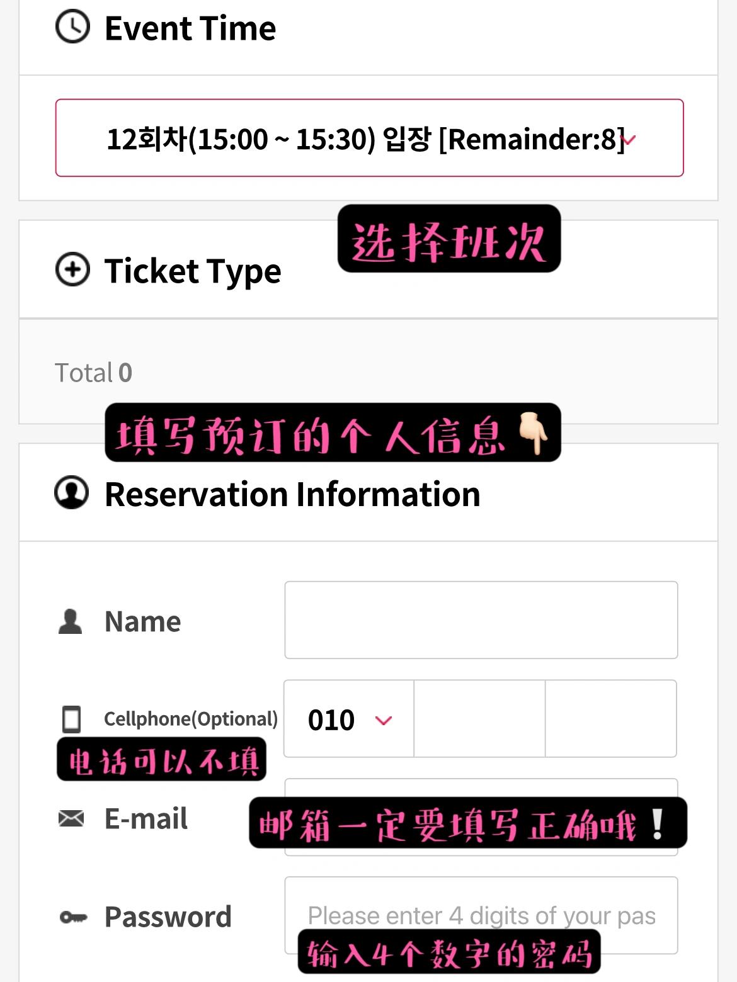Click the Event Time heading text
Image resolution: width=737 pixels, height=982 pixels.
[x=190, y=28]
